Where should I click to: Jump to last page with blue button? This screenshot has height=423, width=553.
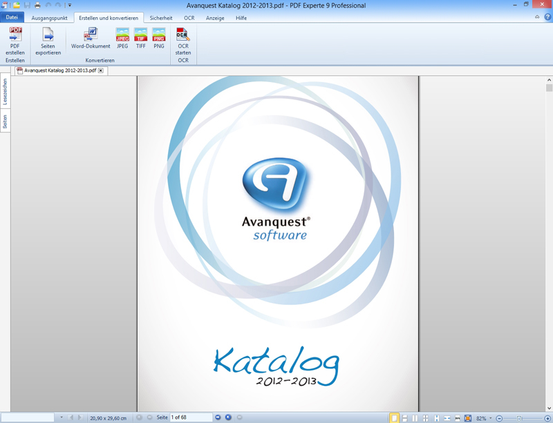(229, 417)
